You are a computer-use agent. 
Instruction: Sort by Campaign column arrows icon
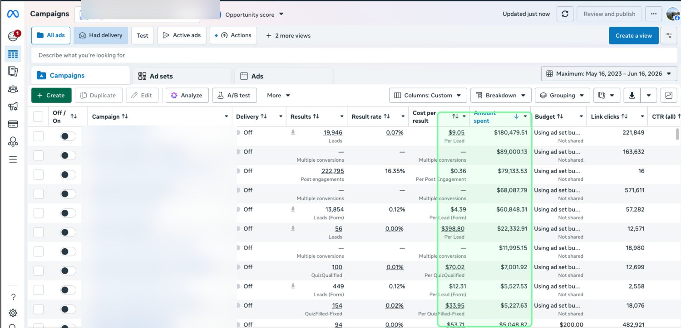point(124,116)
